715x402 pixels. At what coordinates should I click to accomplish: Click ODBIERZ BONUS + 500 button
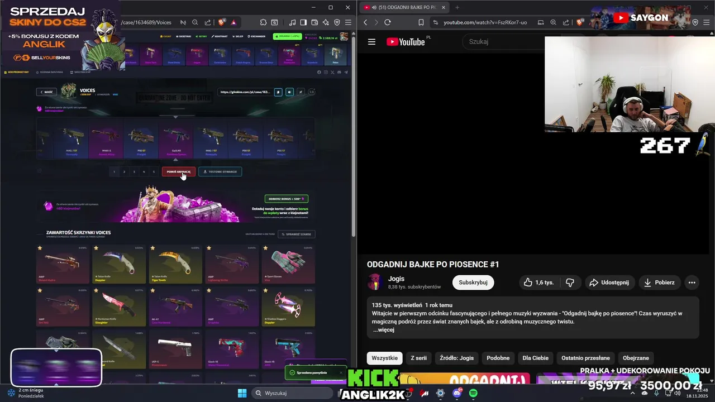tap(286, 199)
